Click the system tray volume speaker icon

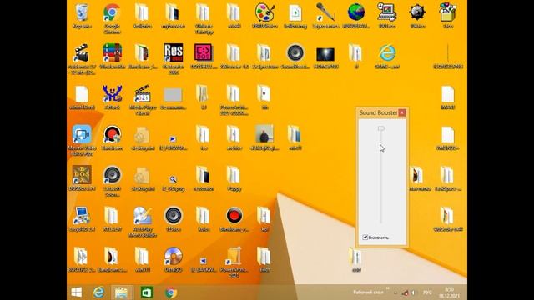pos(413,292)
